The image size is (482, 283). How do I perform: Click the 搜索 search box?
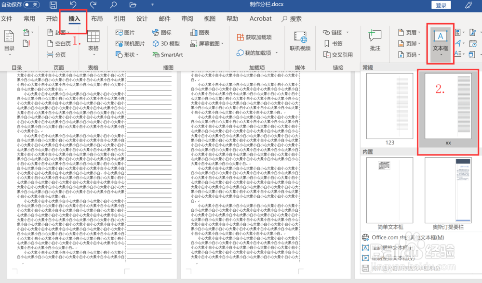click(x=292, y=19)
